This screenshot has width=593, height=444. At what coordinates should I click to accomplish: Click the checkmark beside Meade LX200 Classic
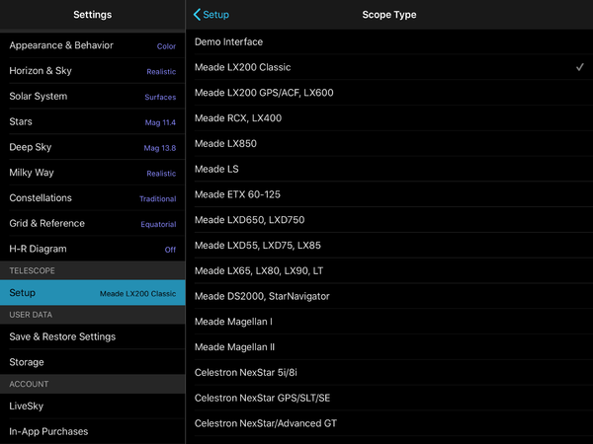pos(580,67)
